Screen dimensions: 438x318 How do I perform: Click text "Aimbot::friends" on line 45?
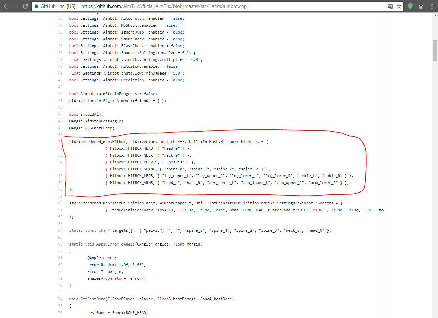point(133,101)
